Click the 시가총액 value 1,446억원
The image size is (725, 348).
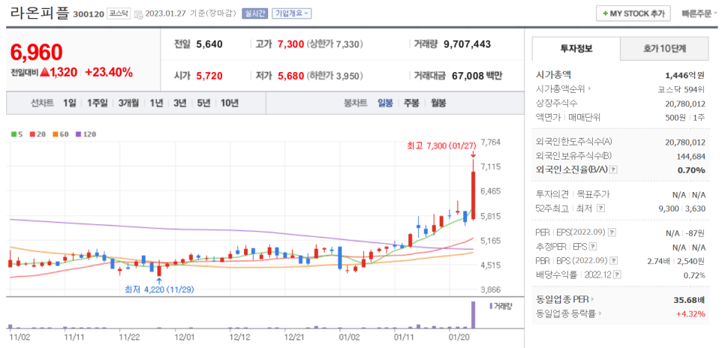pos(684,75)
